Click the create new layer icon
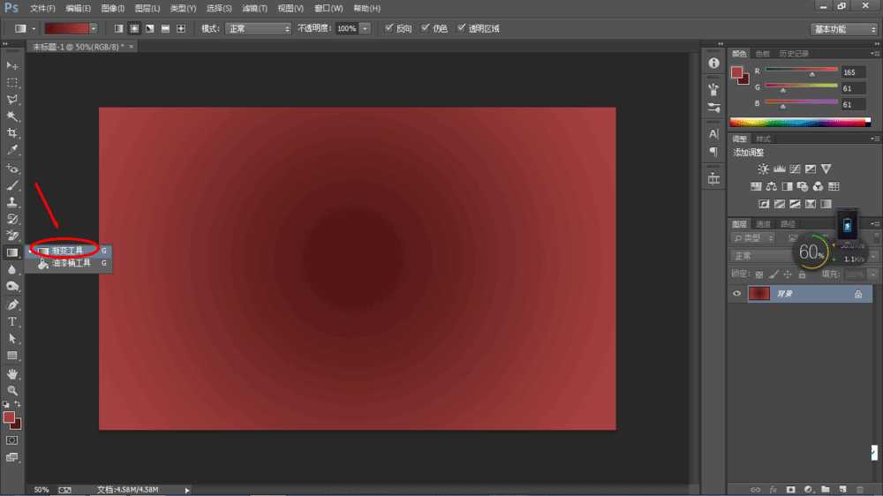The image size is (883, 496). click(x=841, y=488)
